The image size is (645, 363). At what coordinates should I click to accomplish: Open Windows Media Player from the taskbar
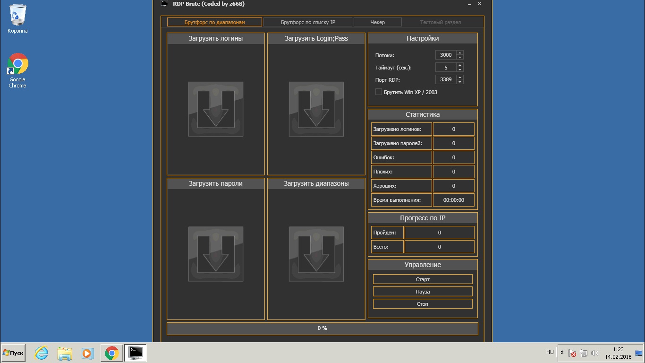[88, 353]
